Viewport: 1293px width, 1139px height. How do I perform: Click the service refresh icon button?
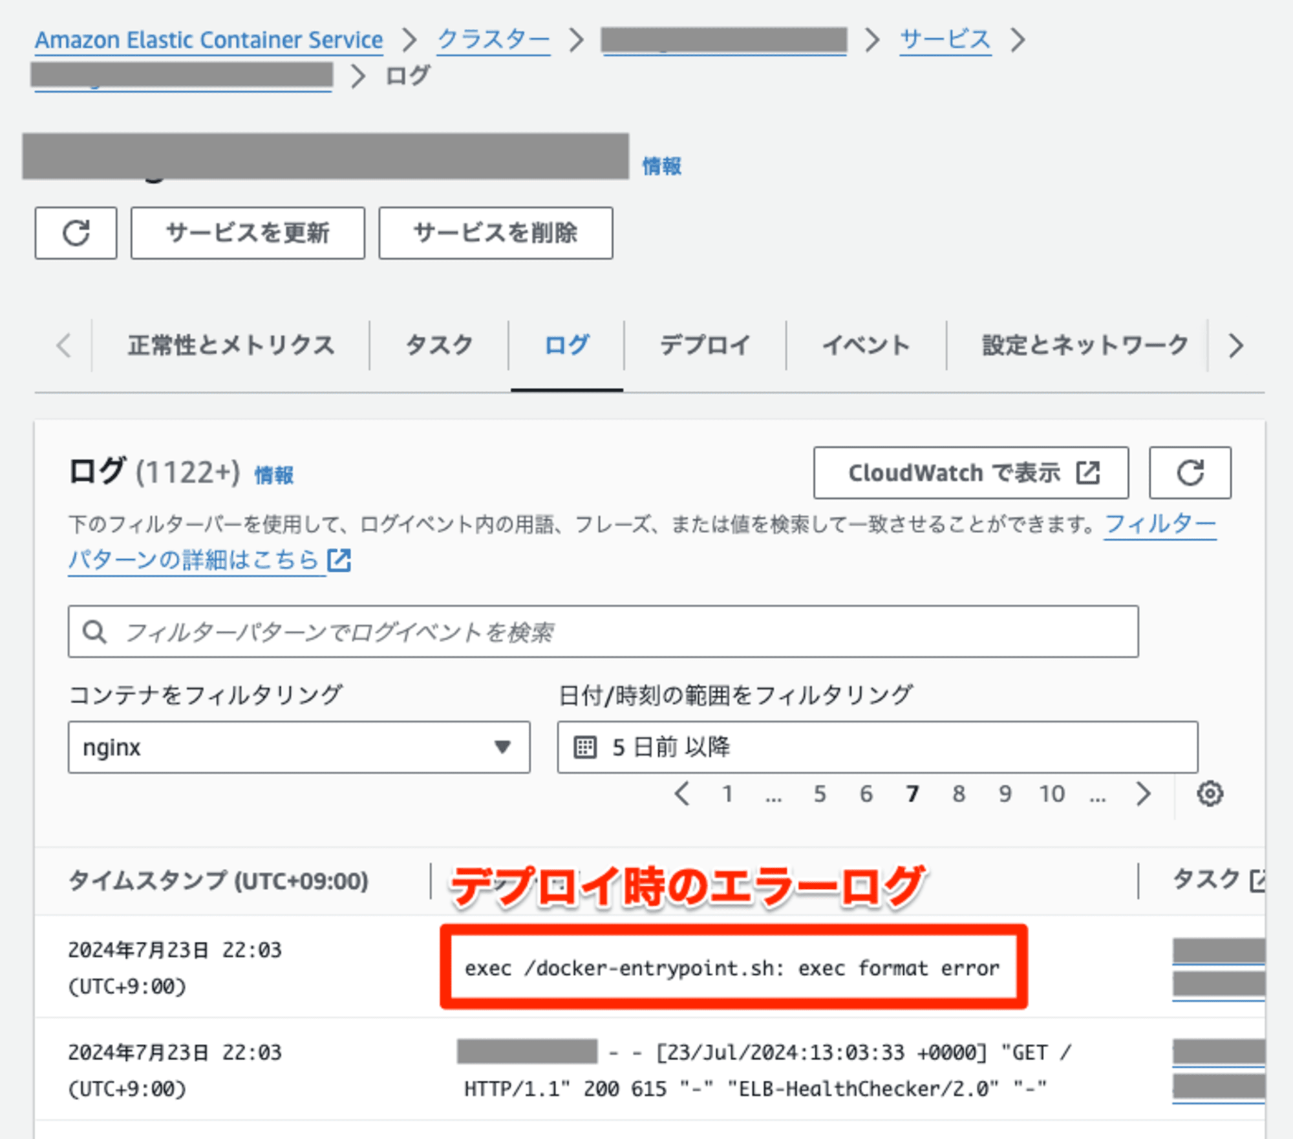pos(76,233)
